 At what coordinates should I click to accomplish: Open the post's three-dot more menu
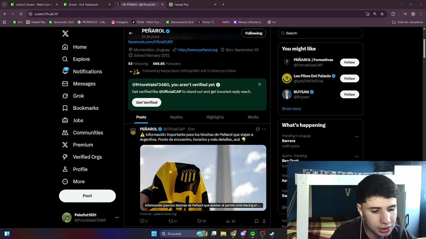pyautogui.click(x=264, y=129)
